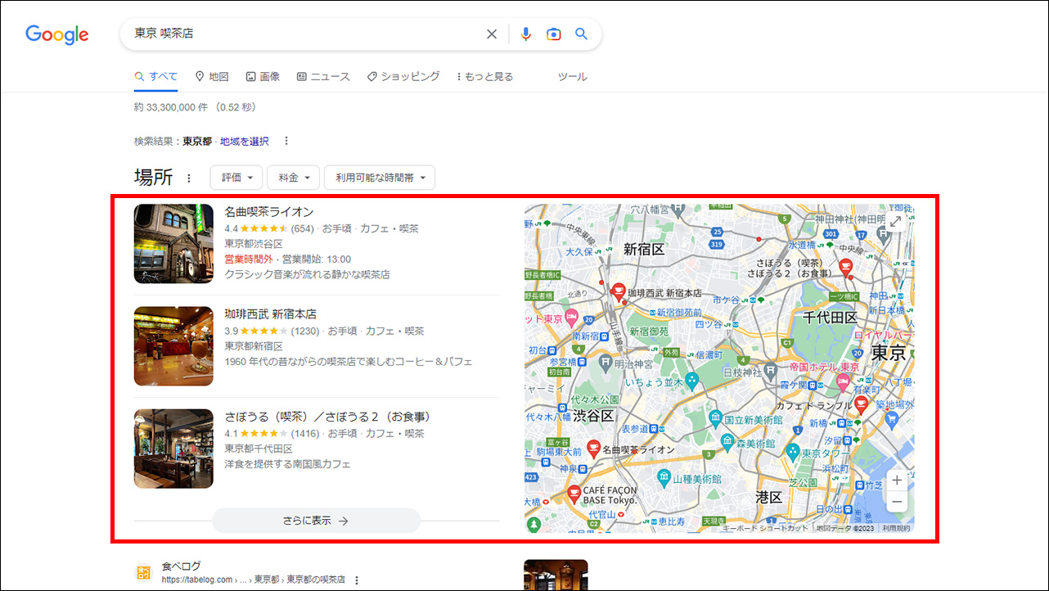Open the 食べログ search result
This screenshot has height=591, width=1049.
181,566
